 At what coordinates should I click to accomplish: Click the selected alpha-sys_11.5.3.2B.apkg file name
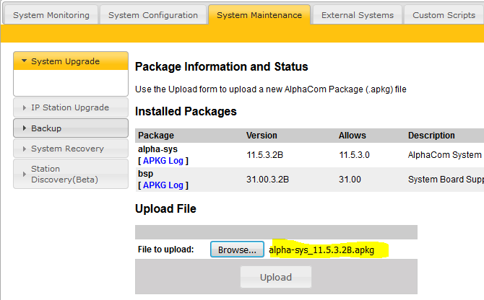(321, 250)
